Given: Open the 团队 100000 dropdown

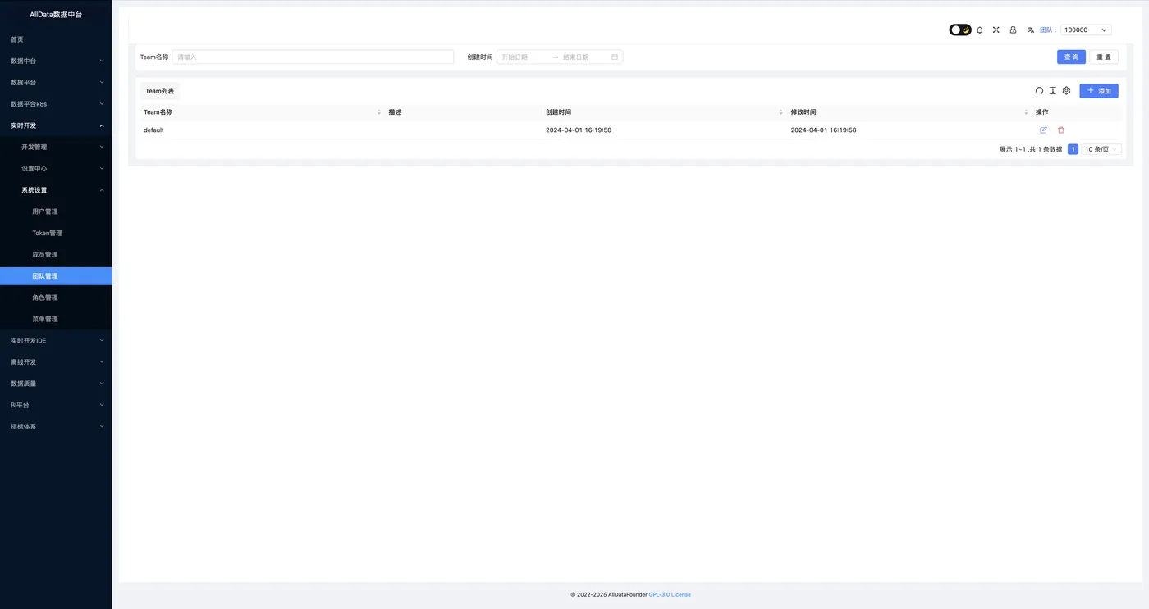Looking at the screenshot, I should coord(1086,30).
